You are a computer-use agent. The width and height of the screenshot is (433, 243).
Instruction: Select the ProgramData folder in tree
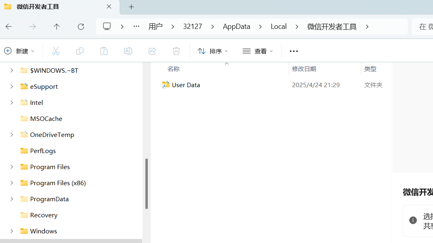49,199
